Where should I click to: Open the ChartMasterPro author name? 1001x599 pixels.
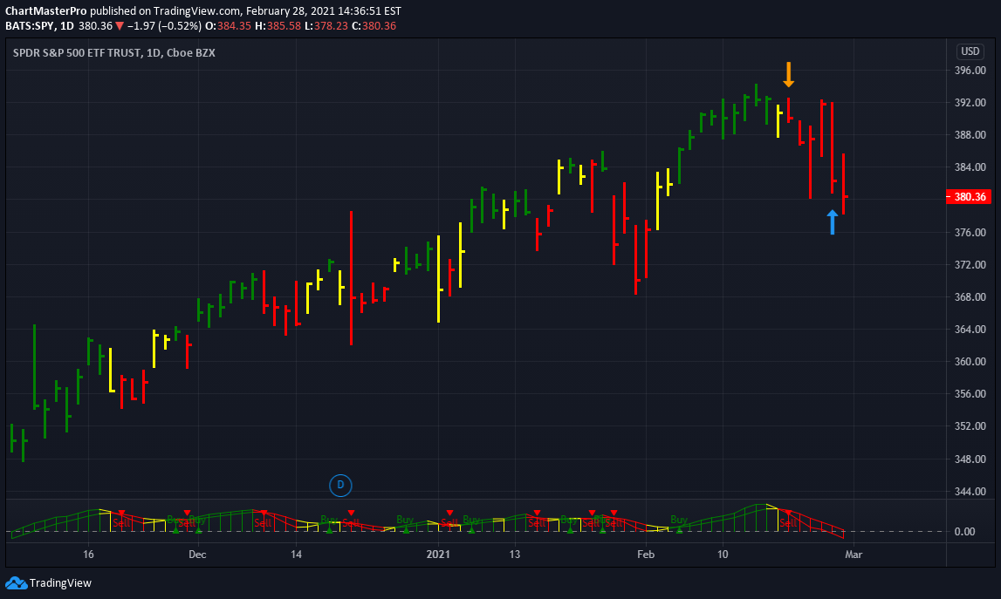pyautogui.click(x=46, y=10)
